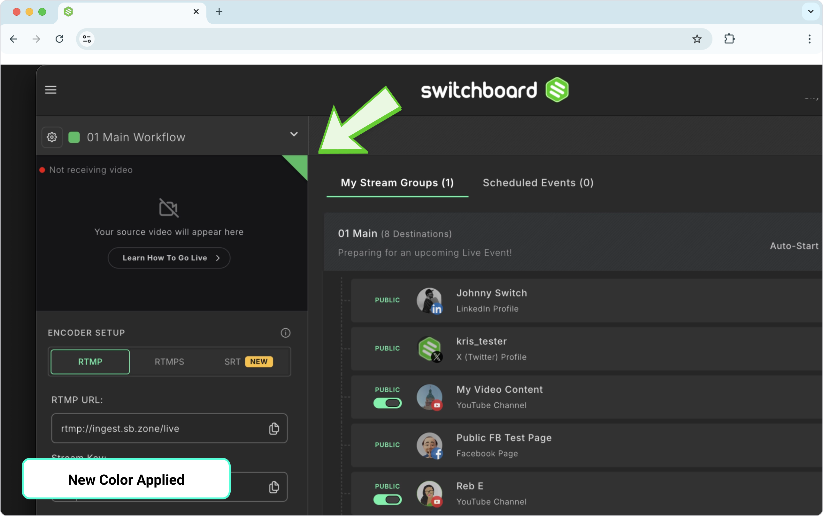This screenshot has width=823, height=516.
Task: Open a new browser tab
Action: click(219, 12)
